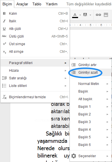Select Normal Metin style
Image resolution: width=112 pixels, height=162 pixels.
coord(91,84)
